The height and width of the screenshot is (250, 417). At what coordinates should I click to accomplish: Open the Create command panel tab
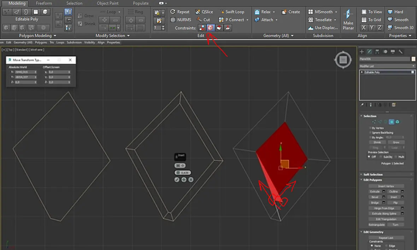tap(362, 51)
